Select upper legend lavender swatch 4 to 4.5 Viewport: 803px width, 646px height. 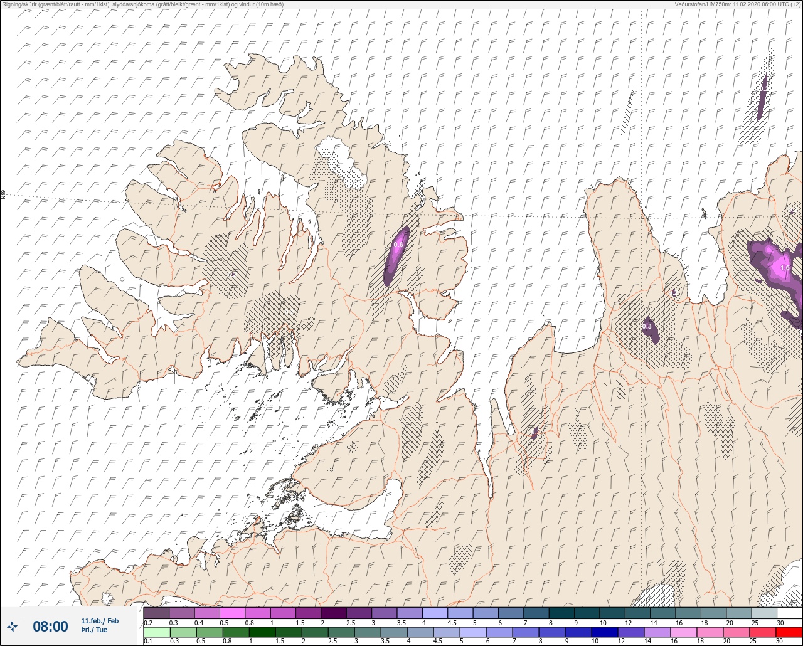(x=435, y=613)
